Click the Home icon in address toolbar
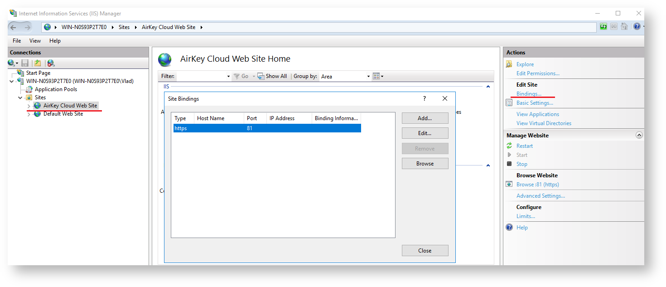The width and height of the screenshot is (666, 287). click(x=624, y=27)
